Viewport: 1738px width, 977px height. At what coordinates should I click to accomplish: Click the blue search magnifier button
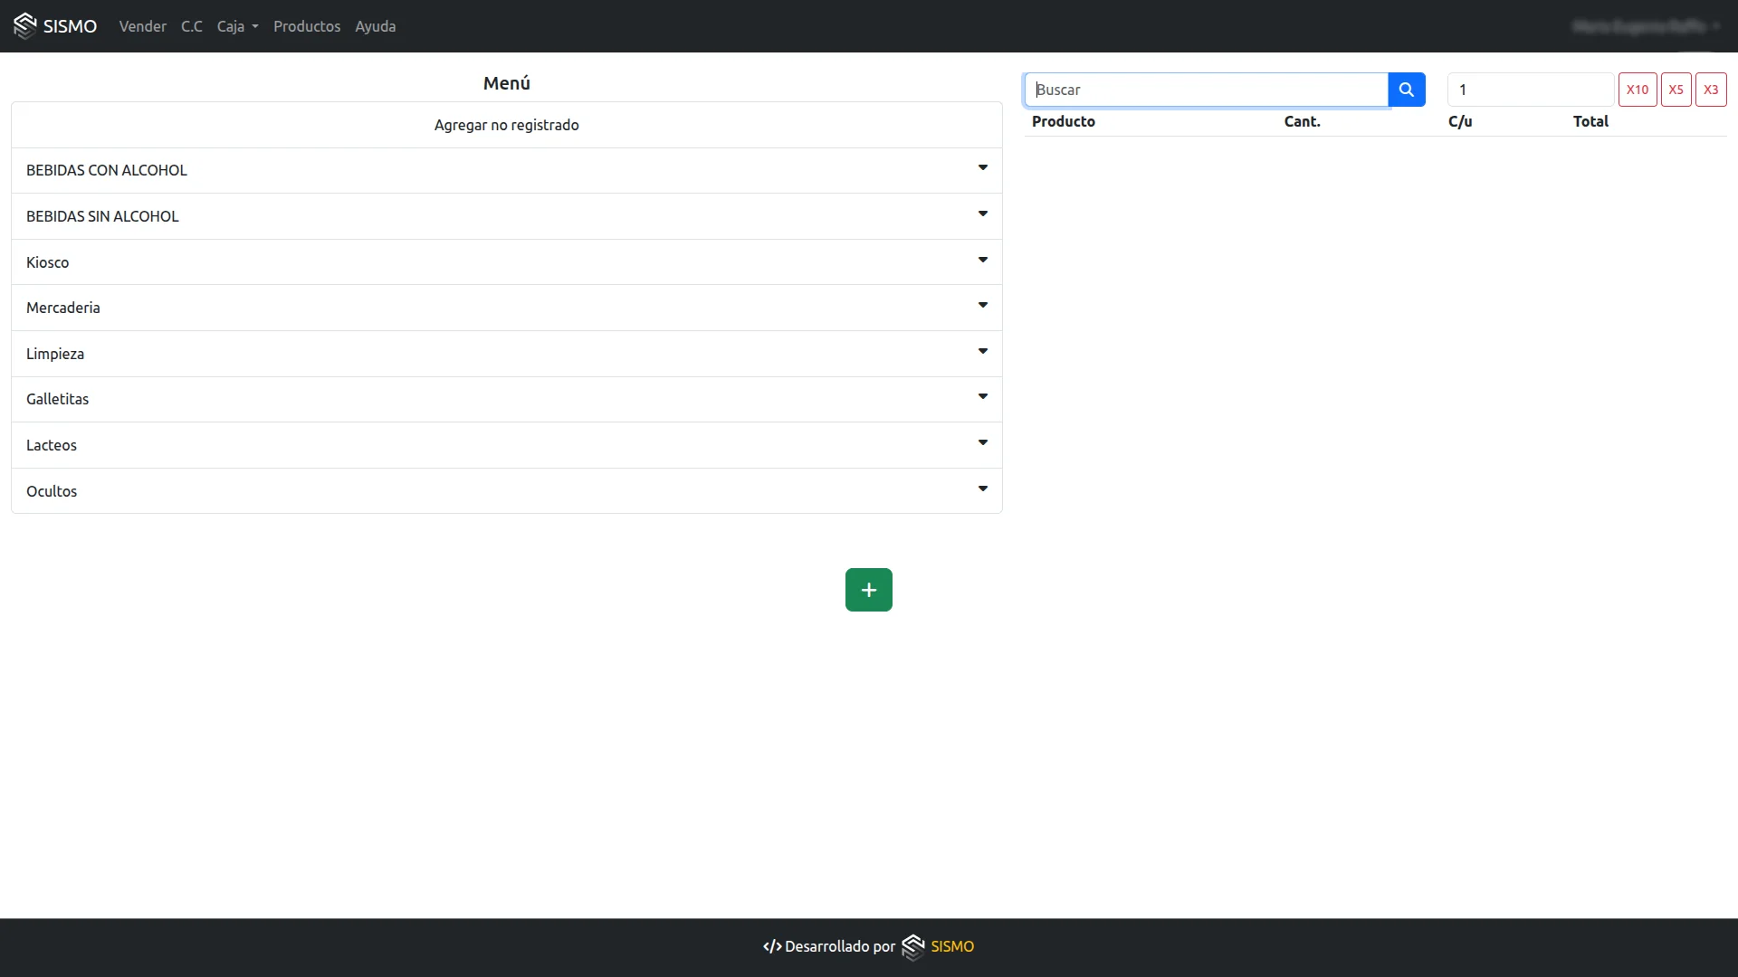pos(1406,90)
